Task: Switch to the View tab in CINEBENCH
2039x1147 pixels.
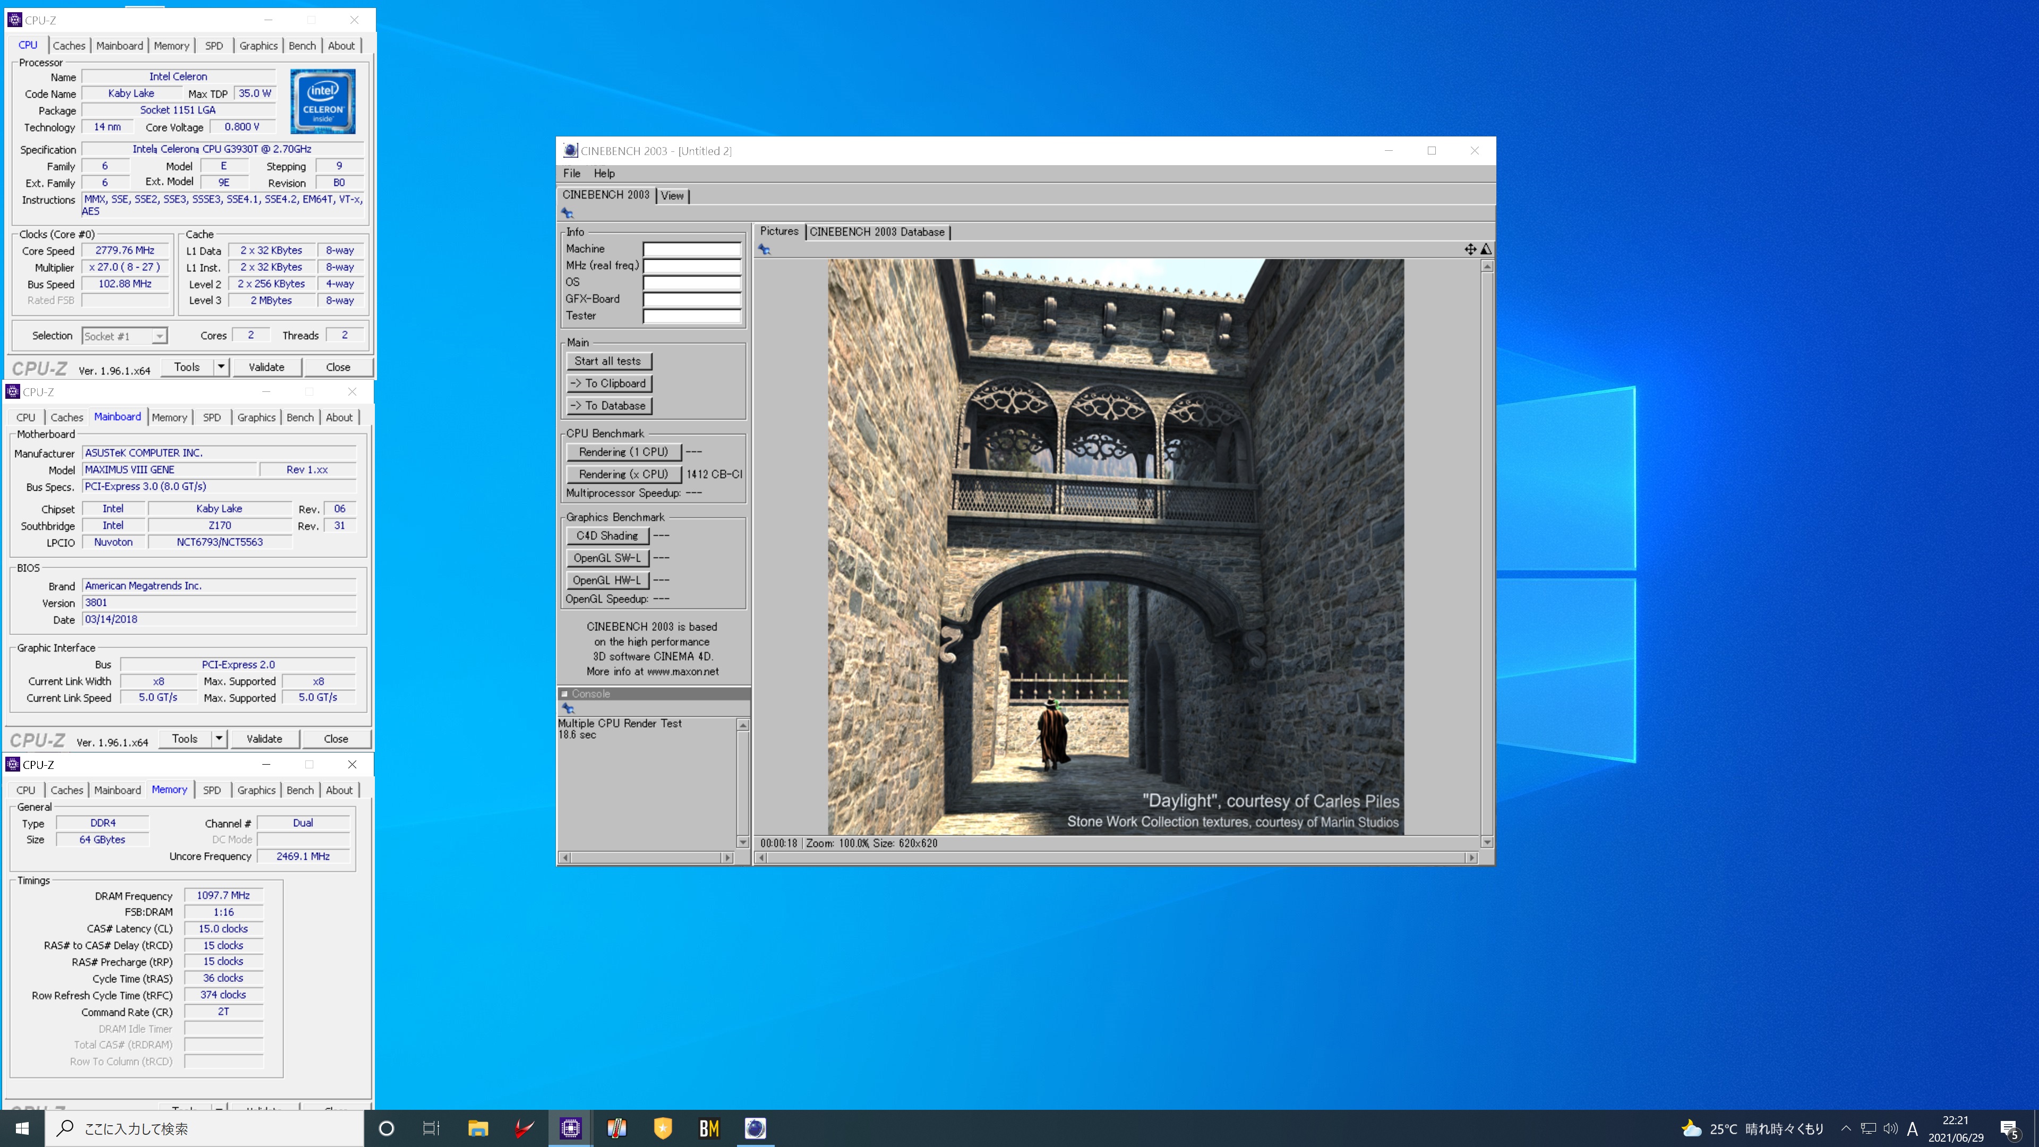Action: tap(672, 195)
